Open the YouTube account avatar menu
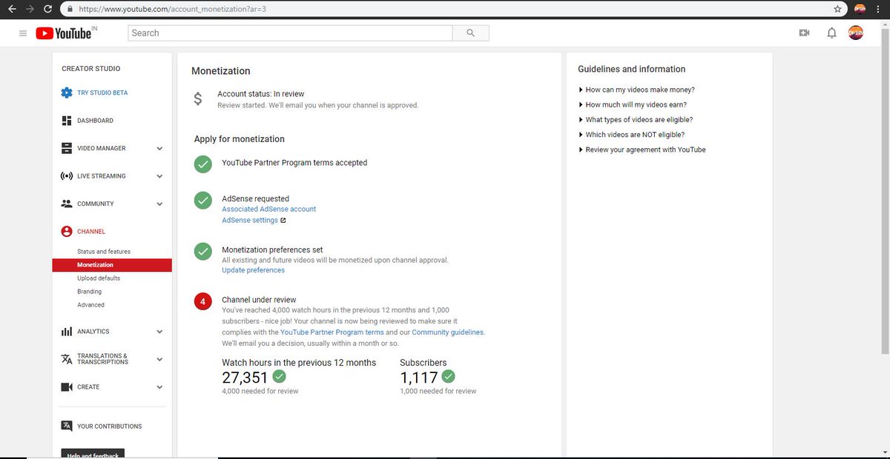 [x=856, y=33]
